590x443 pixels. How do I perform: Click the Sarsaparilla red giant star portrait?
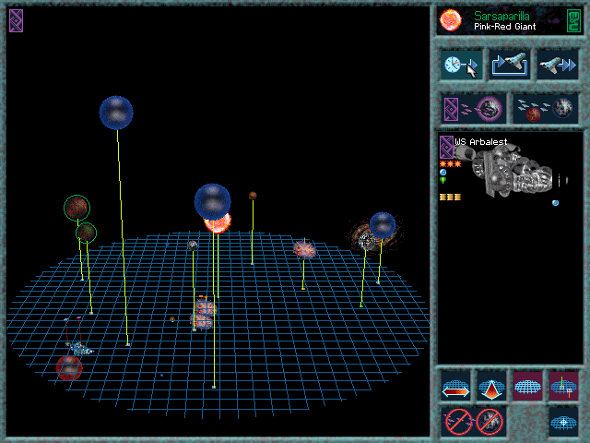coord(451,20)
